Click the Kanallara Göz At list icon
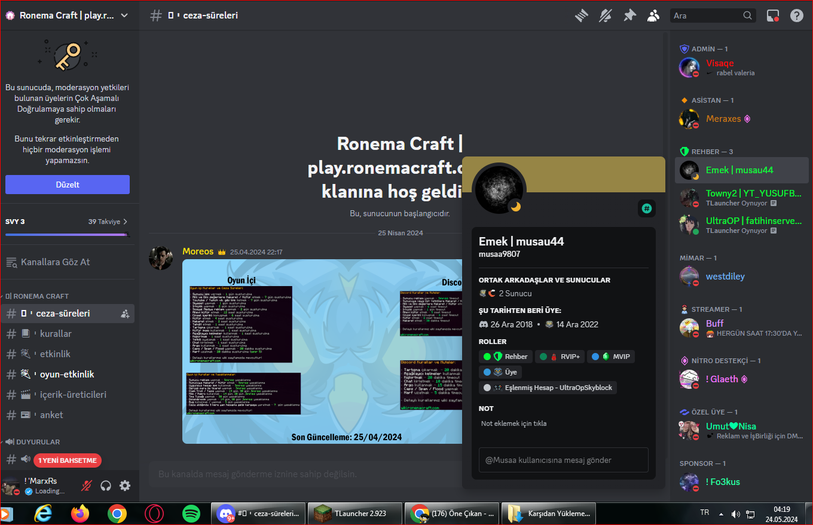 pos(11,262)
